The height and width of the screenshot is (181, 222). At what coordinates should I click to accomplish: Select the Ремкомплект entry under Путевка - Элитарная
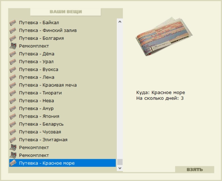(63, 148)
